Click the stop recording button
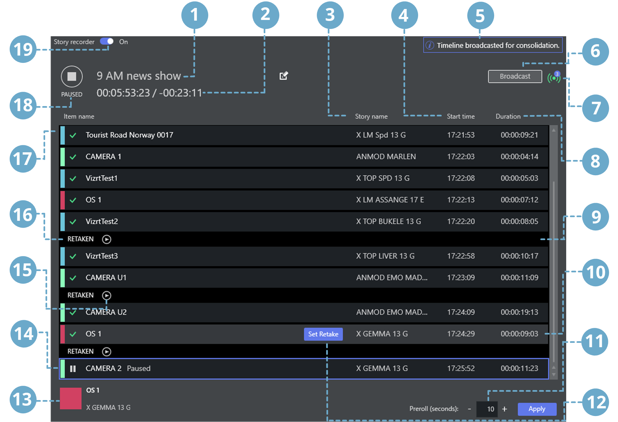Image resolution: width=618 pixels, height=422 pixels. click(72, 76)
